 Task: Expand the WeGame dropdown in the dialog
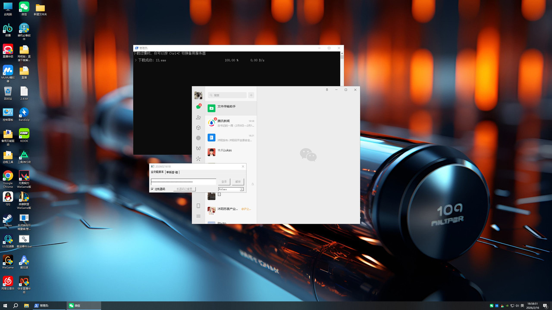click(x=241, y=189)
